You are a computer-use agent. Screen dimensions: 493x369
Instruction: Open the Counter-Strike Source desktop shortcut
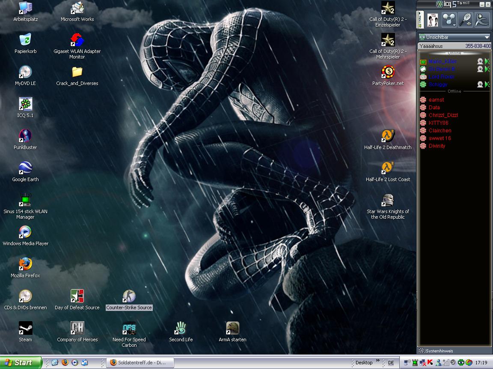click(x=129, y=297)
